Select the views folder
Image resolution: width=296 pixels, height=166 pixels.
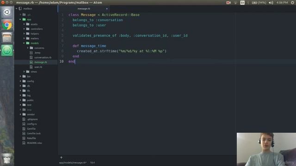[x=34, y=72]
